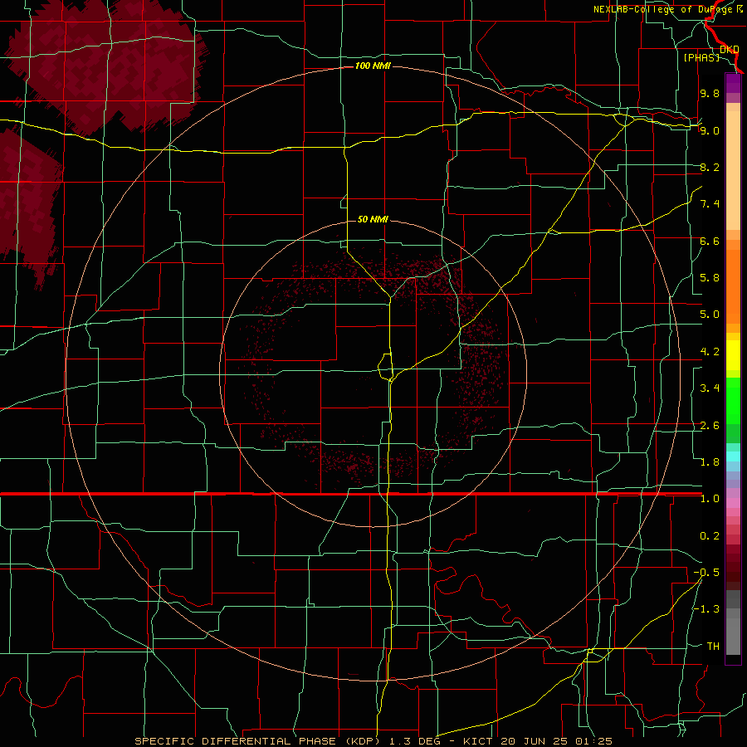This screenshot has width=747, height=747.
Task: Click the "100 NMI" range ring label
Action: point(373,66)
